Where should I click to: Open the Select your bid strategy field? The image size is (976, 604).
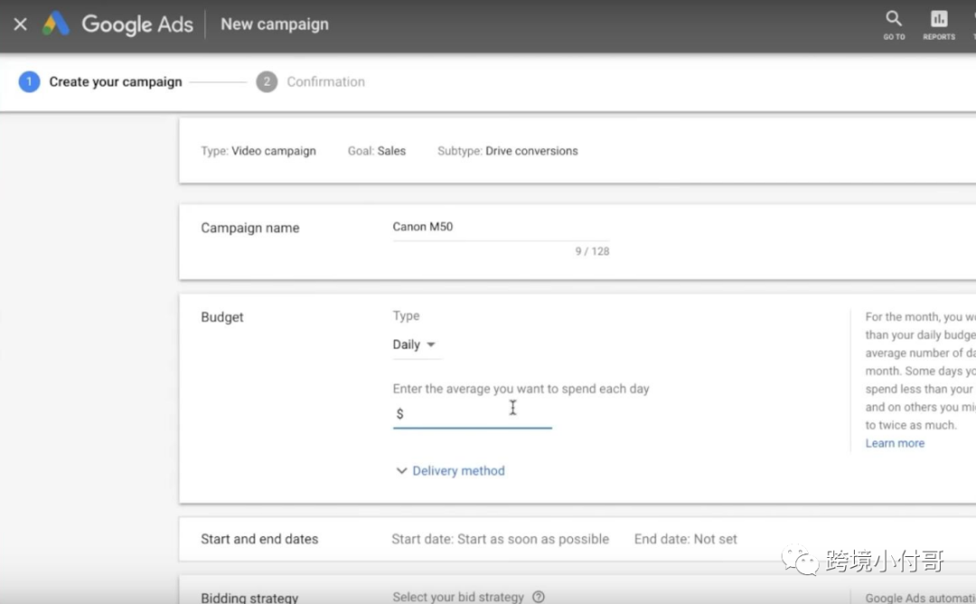click(458, 597)
